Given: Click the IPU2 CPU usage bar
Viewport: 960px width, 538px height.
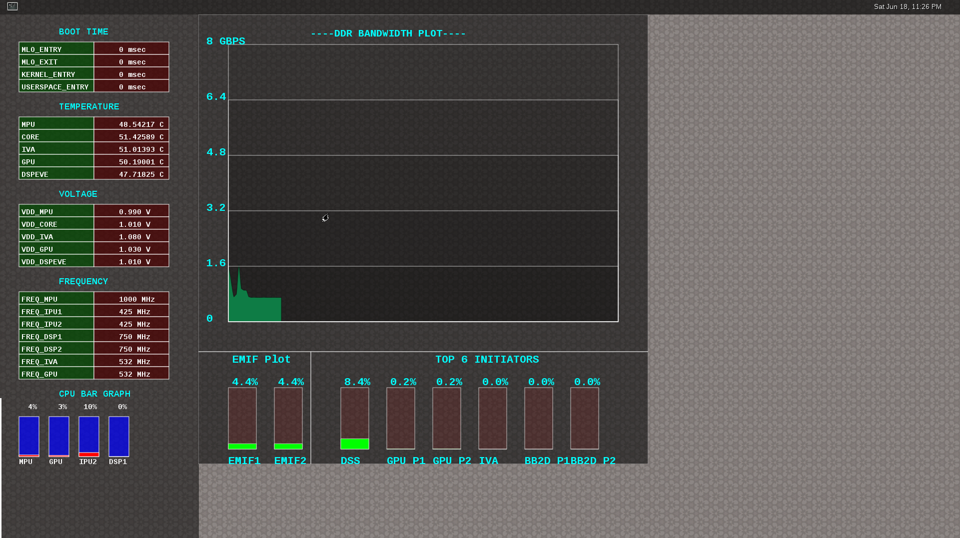Looking at the screenshot, I should [x=89, y=437].
